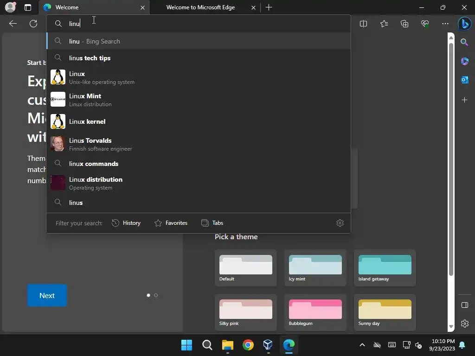Select Linux distribution suggestion
Viewport: 475px width, 356px height.
tap(199, 183)
